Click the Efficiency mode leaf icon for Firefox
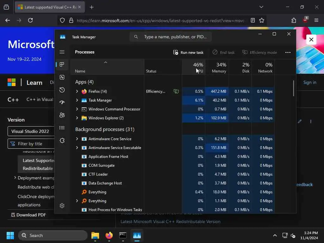This screenshot has width=324, height=243. pos(176,91)
